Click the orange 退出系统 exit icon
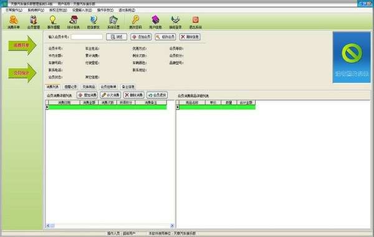The height and width of the screenshot is (237, 374). pos(195,22)
